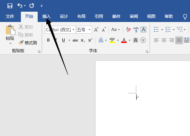
Task: Expand the 粘贴 options arrow
Action: click(x=10, y=43)
